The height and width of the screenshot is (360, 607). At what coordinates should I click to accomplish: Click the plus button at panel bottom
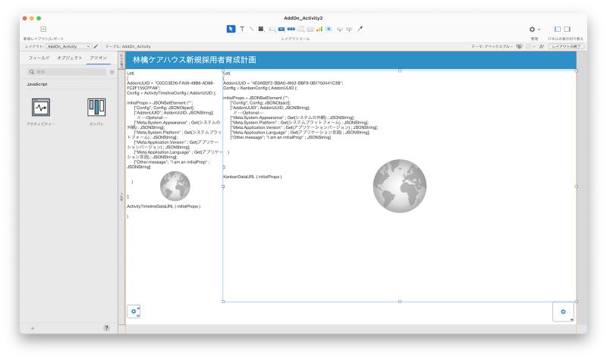click(33, 328)
